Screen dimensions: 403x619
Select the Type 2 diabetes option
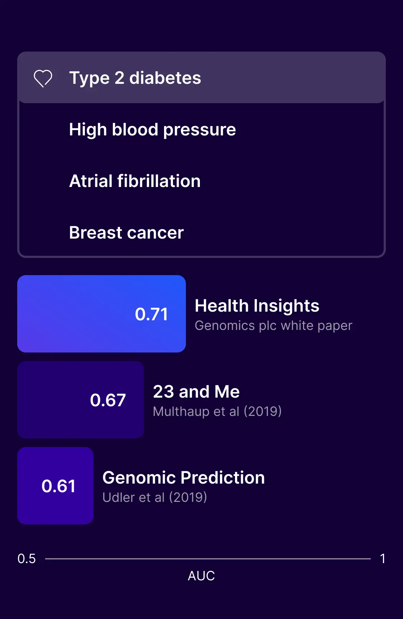click(135, 78)
